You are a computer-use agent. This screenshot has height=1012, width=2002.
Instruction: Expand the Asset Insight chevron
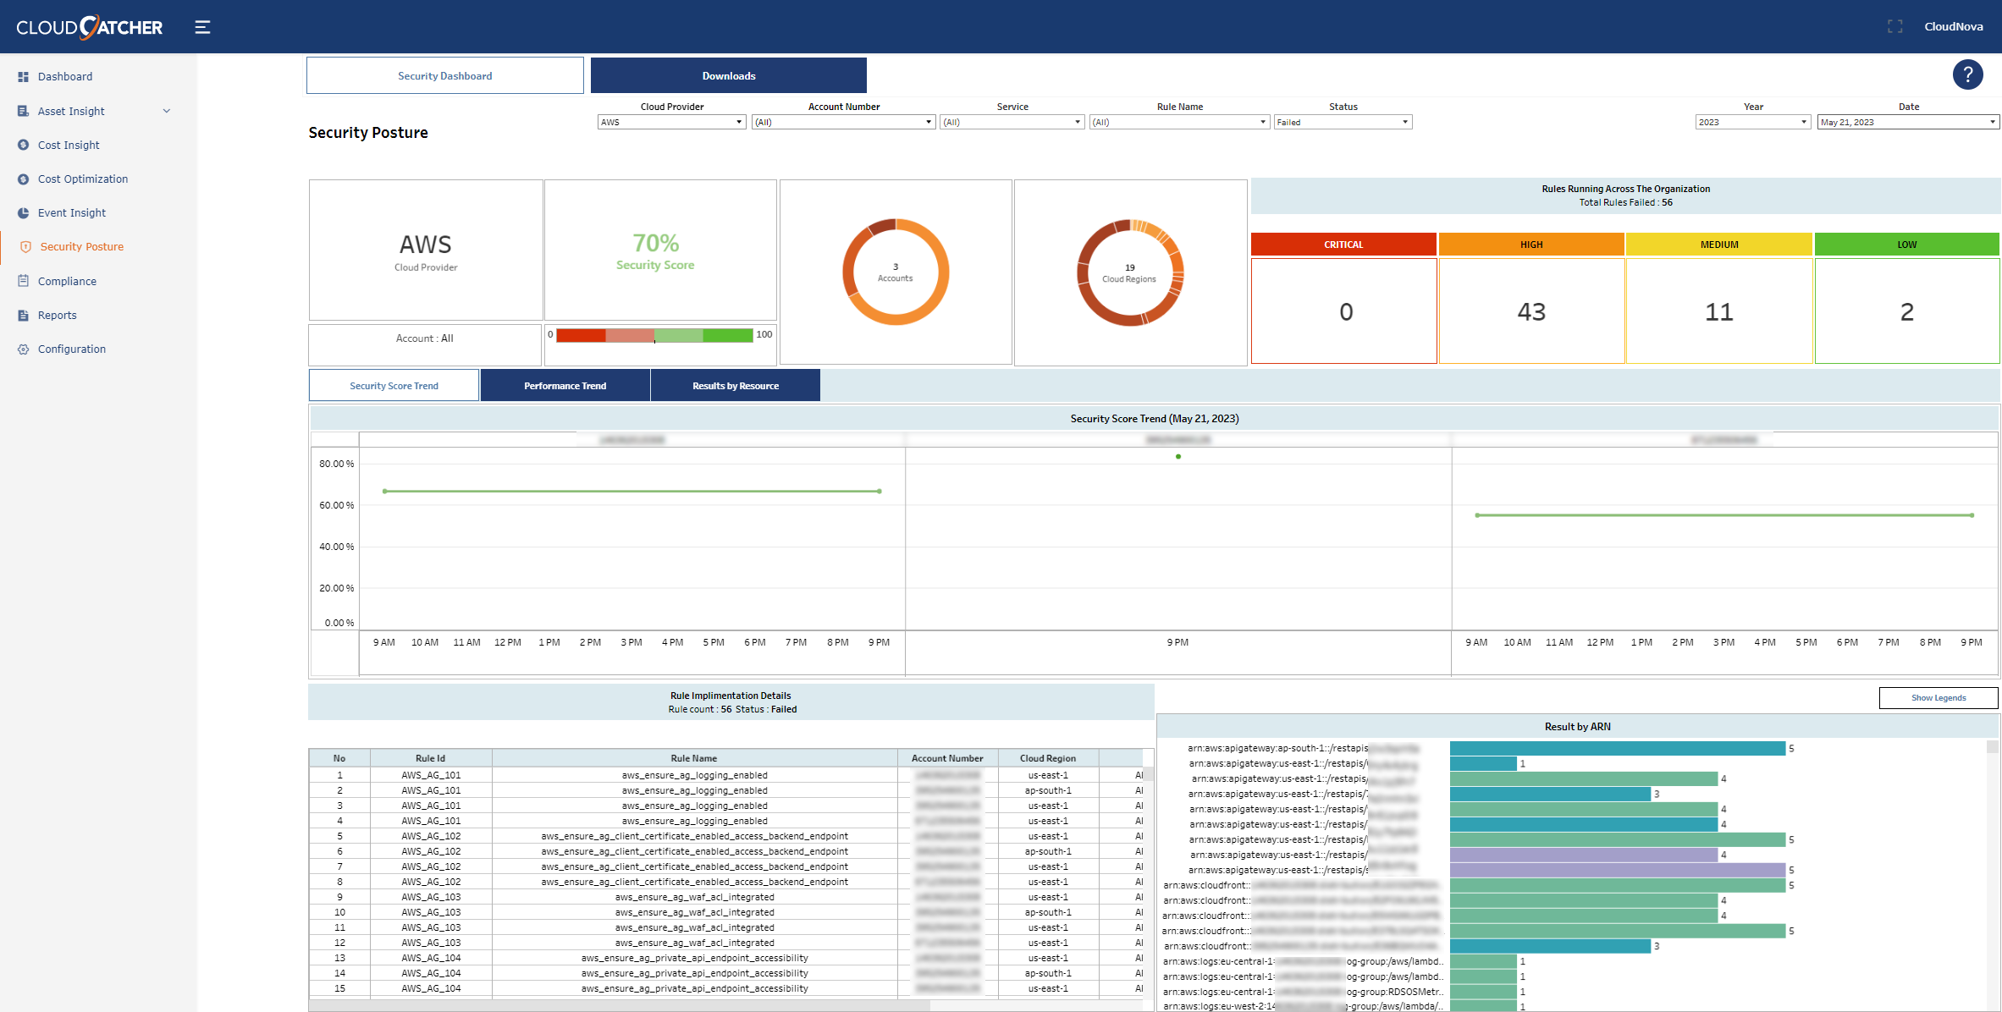(x=167, y=111)
